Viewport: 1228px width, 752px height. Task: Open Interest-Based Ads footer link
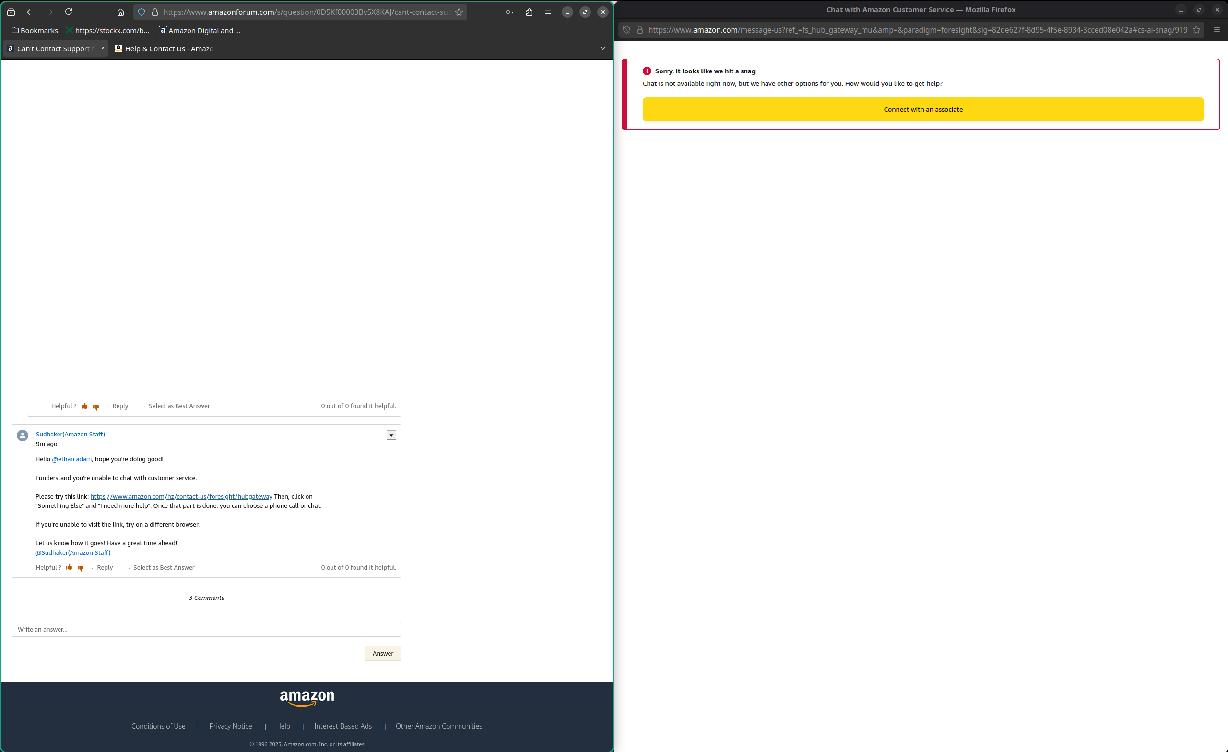click(343, 725)
